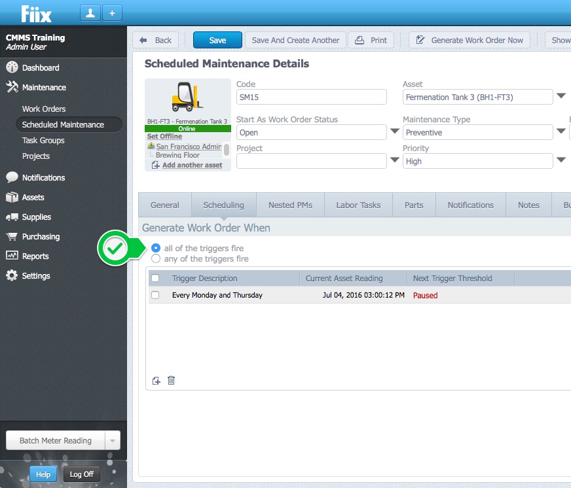Screen dimensions: 571x488
Task: Click the add trigger icon below table
Action: [157, 381]
